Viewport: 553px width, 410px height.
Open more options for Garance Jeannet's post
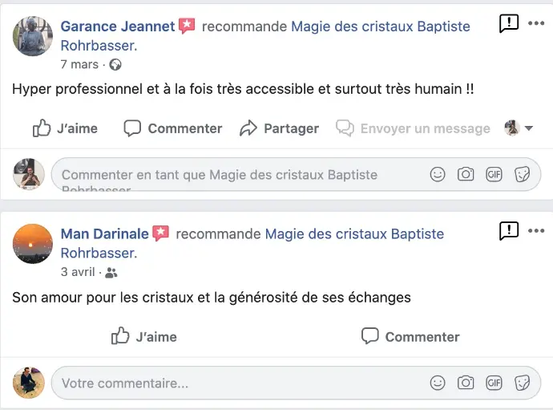tap(536, 23)
